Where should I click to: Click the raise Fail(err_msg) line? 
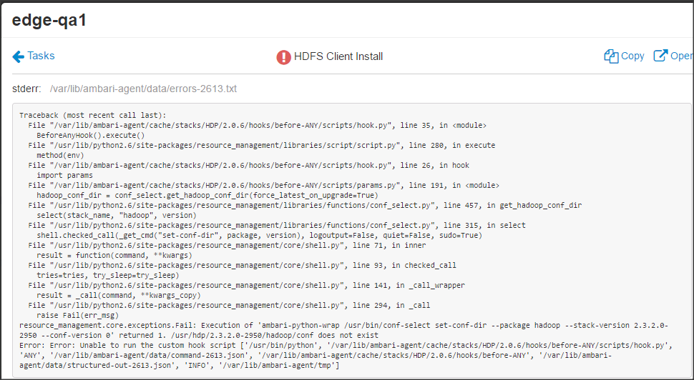click(x=77, y=315)
